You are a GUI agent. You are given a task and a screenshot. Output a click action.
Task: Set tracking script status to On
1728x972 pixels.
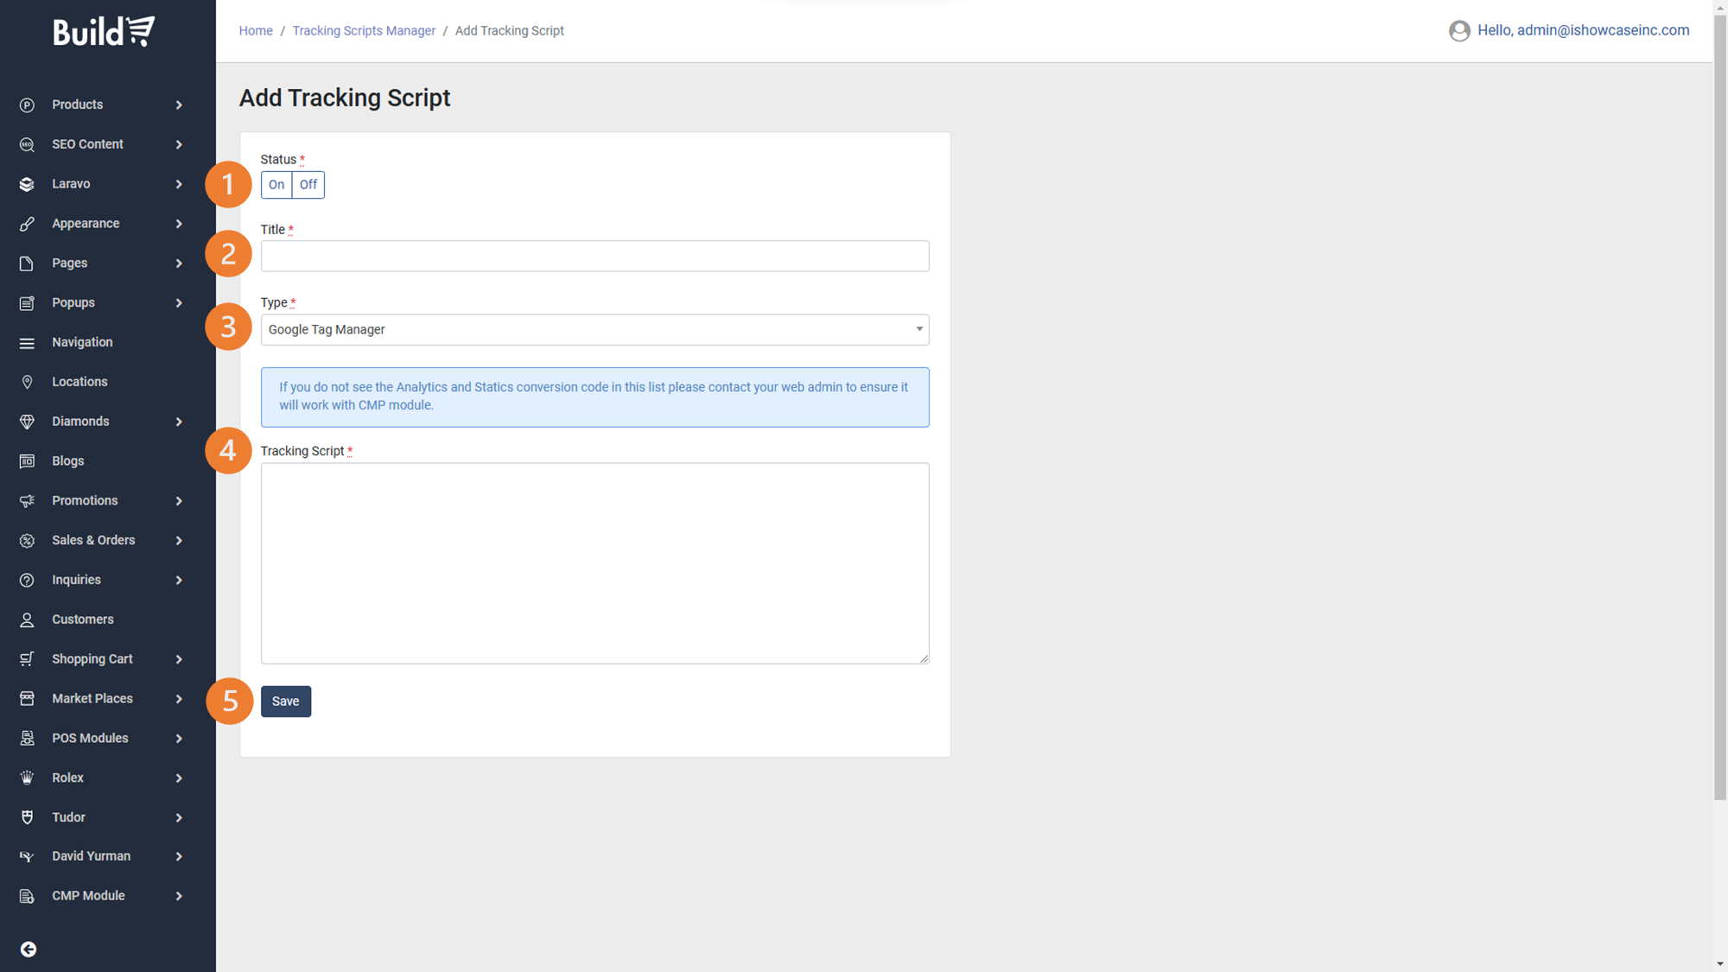[276, 185]
